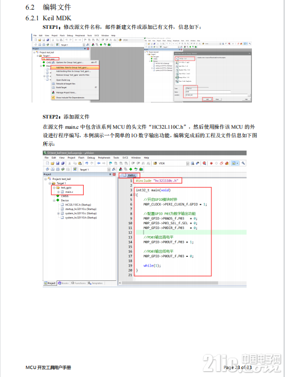Collapse the test_gpio group in large Project tree

54,187
